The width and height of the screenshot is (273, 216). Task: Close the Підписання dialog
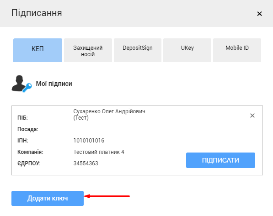259,14
